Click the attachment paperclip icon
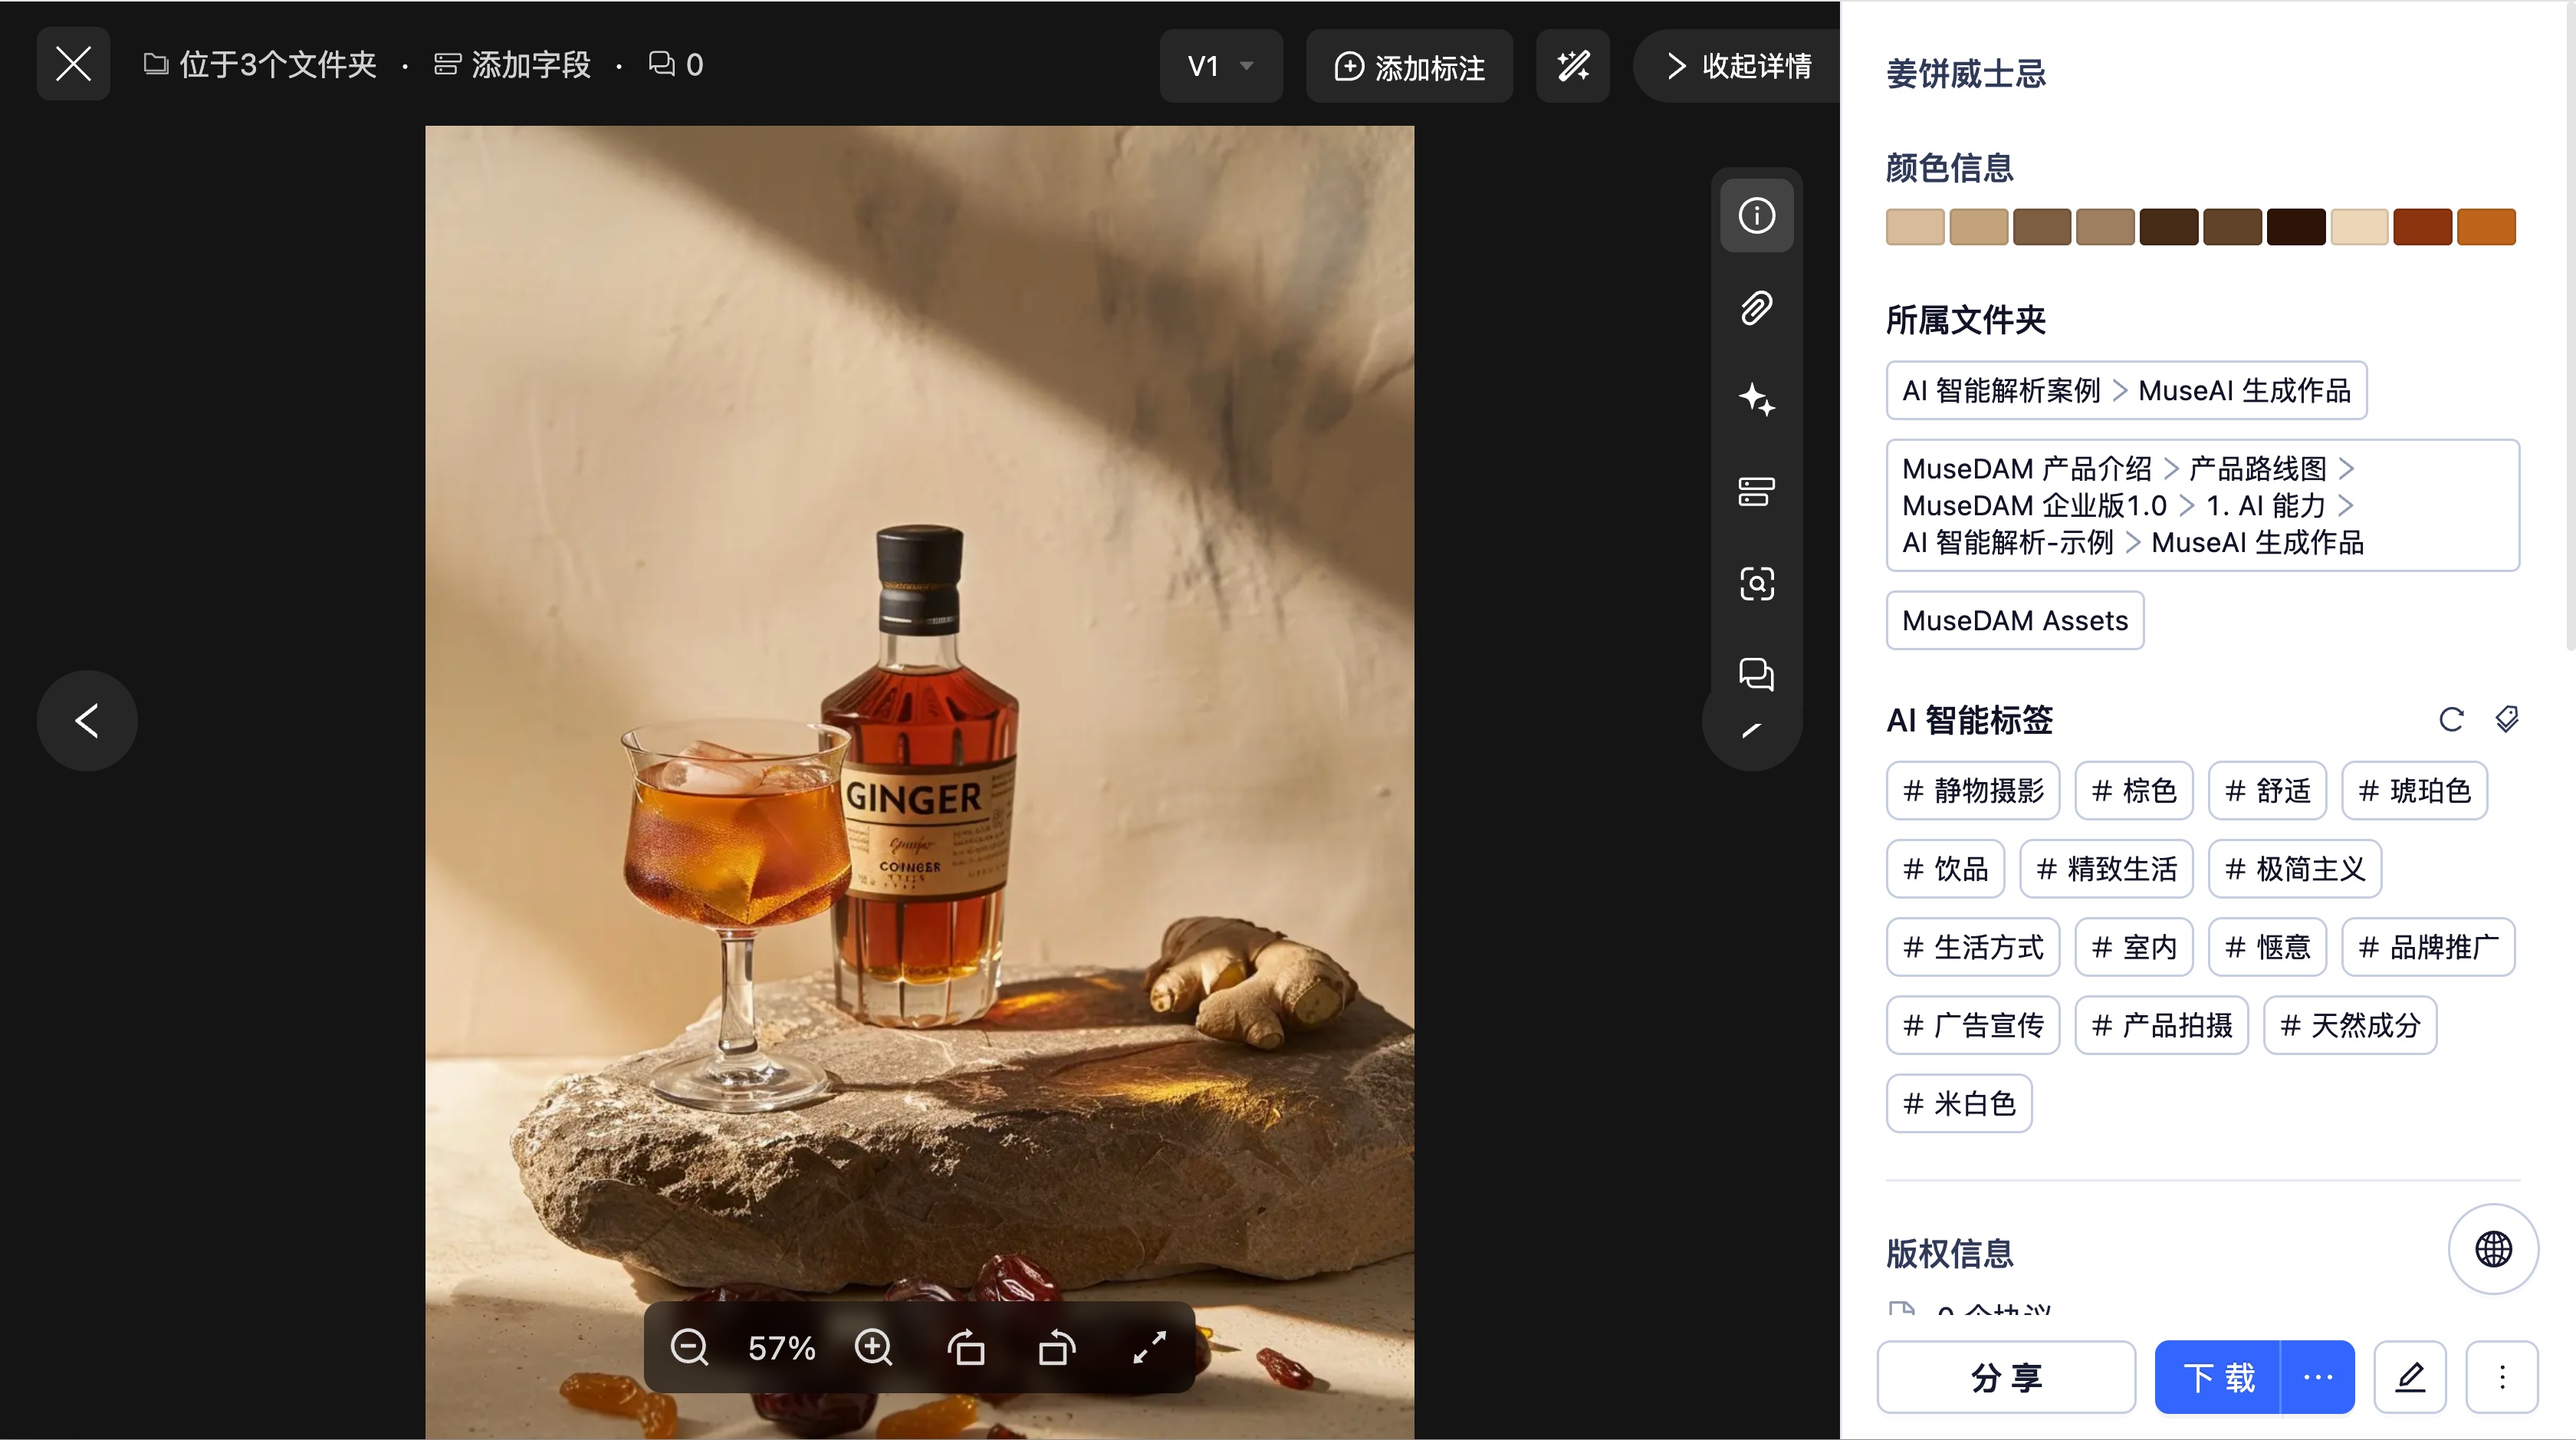This screenshot has width=2576, height=1440. tap(1756, 308)
